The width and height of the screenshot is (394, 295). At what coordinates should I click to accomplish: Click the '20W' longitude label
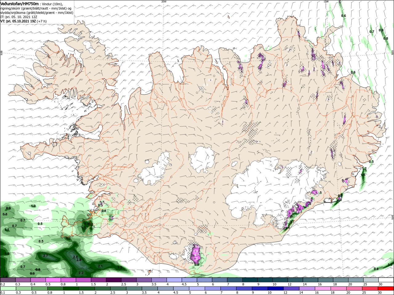click(x=164, y=2)
